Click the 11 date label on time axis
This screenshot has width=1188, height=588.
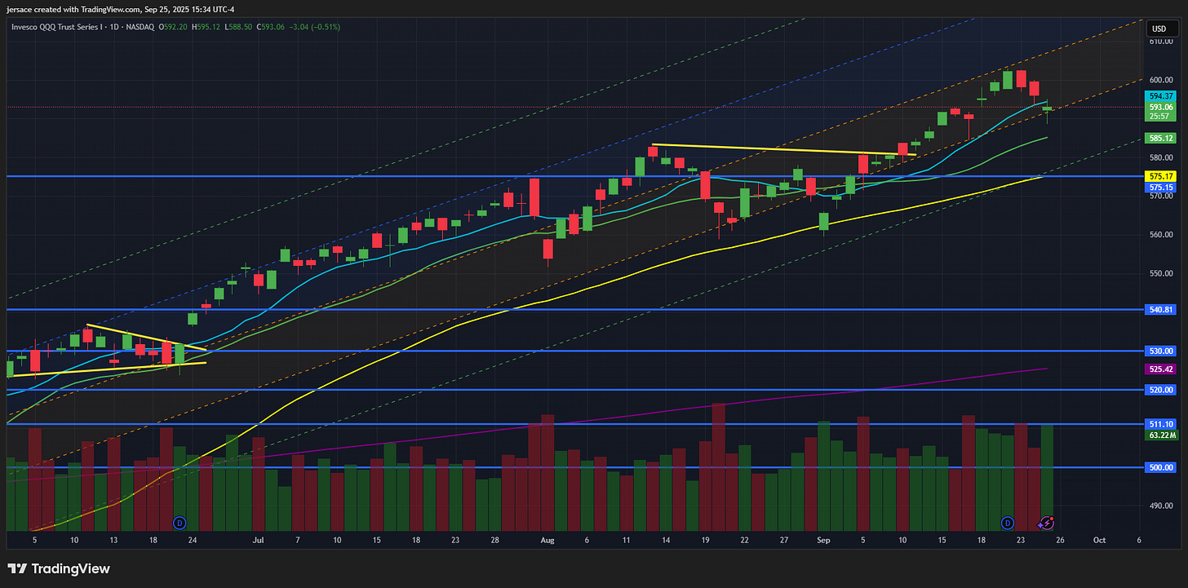coord(626,540)
